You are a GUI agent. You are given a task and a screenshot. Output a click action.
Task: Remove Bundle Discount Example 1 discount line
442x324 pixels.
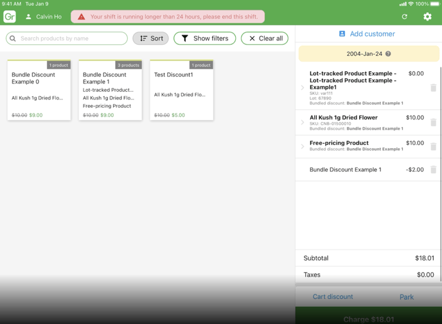pos(433,170)
